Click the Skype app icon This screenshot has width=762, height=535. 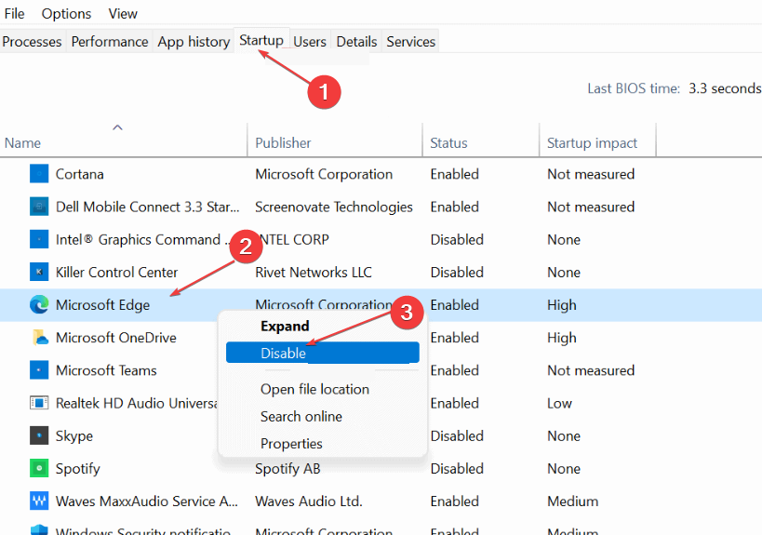[x=39, y=435]
